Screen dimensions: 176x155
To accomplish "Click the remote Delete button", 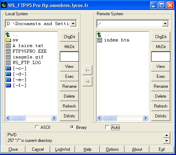I will (x=161, y=96).
